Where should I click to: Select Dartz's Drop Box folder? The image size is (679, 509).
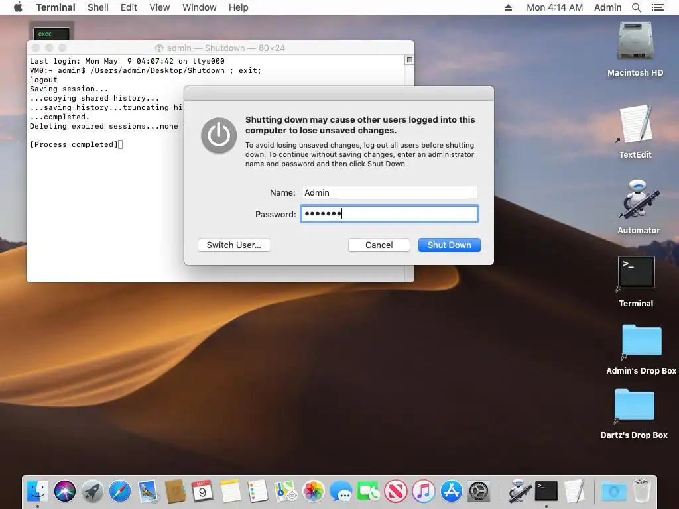[x=634, y=406]
